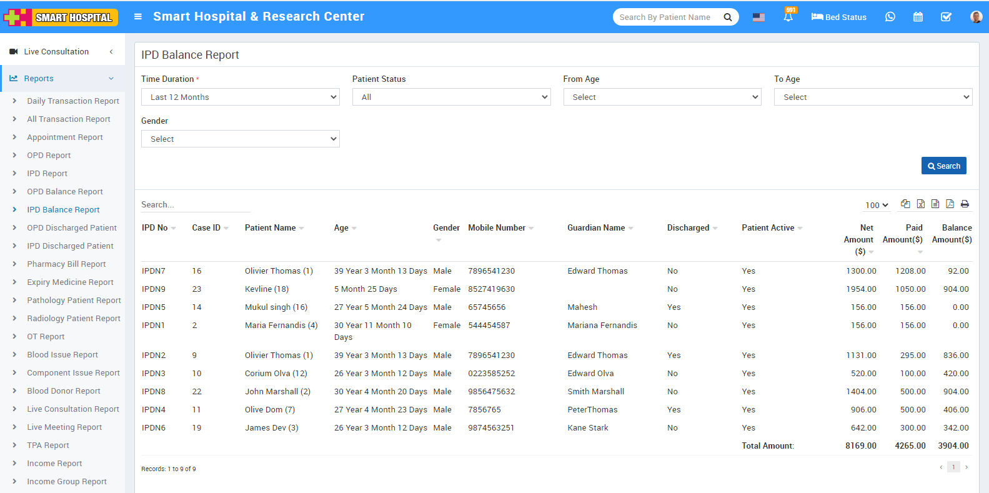Click the Search By Patient Name field
989x493 pixels.
pyautogui.click(x=666, y=17)
